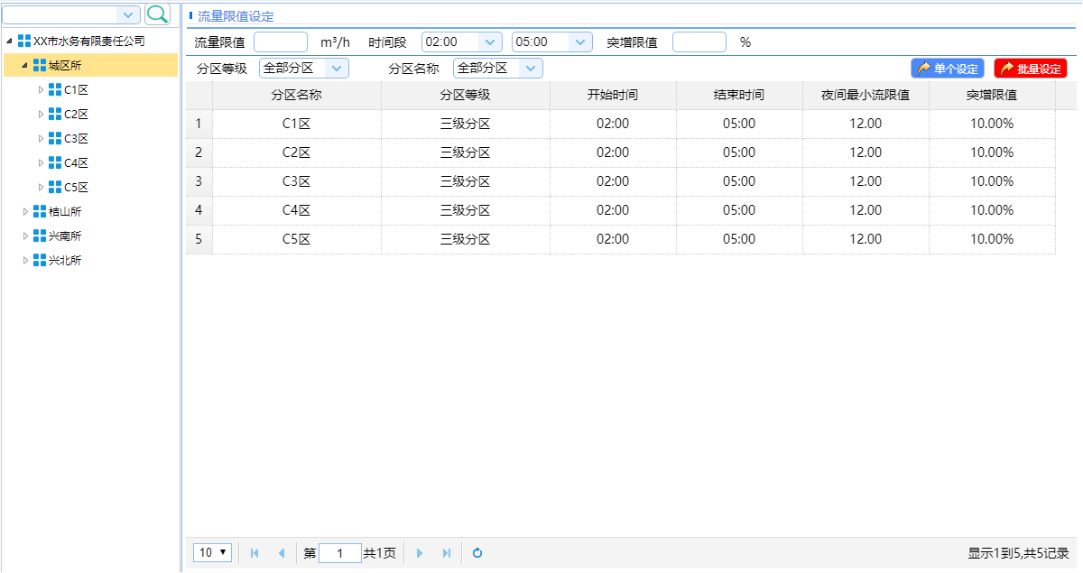Click the first-page pagination icon
The image size is (1083, 573).
tap(255, 553)
